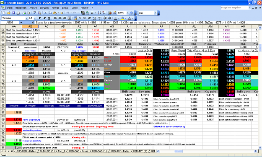Click the Print icon
This screenshot has height=157, width=262.
(24, 13)
